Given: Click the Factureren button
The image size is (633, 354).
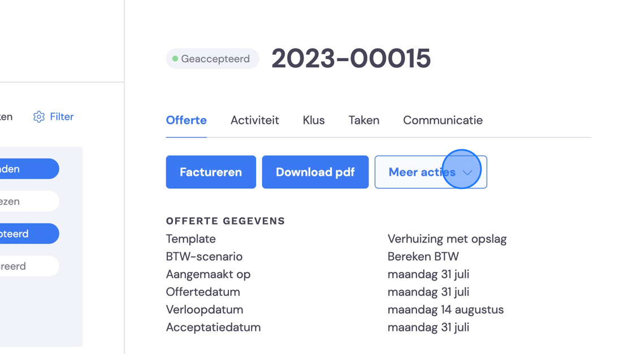Looking at the screenshot, I should coord(211,172).
